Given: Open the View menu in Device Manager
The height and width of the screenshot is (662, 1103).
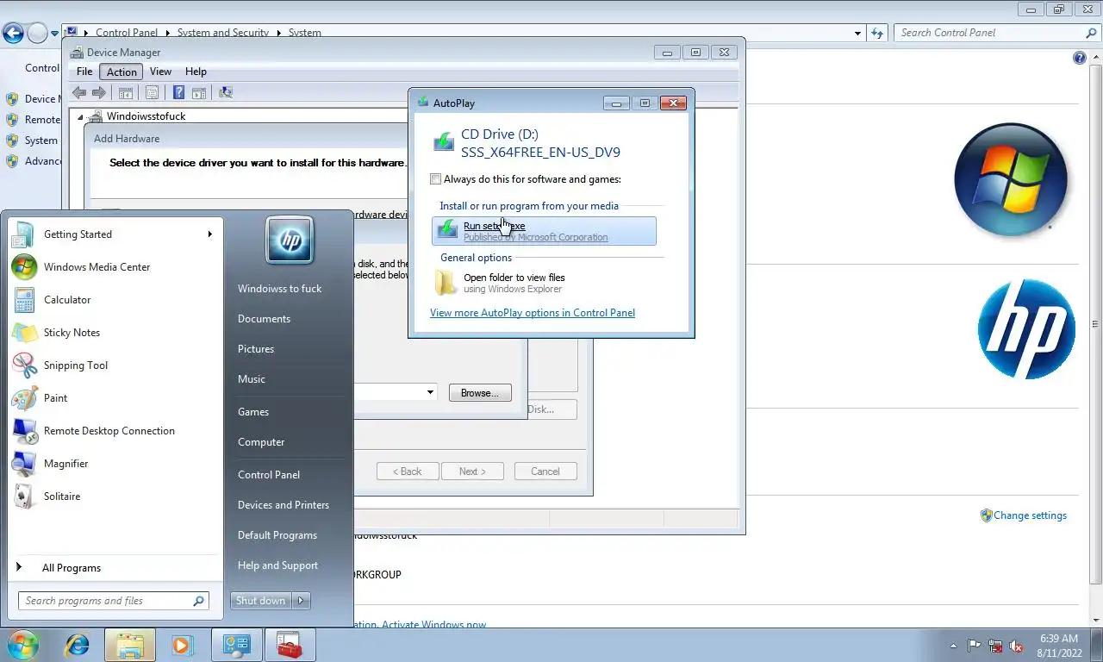Looking at the screenshot, I should [x=160, y=72].
